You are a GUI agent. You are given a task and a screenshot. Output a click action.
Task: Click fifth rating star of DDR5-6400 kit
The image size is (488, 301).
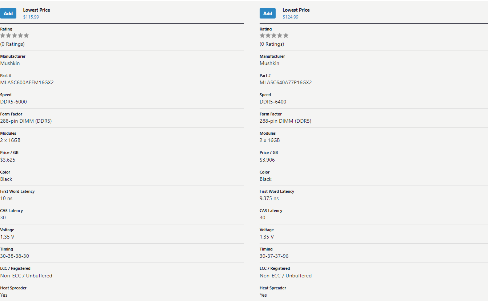286,35
